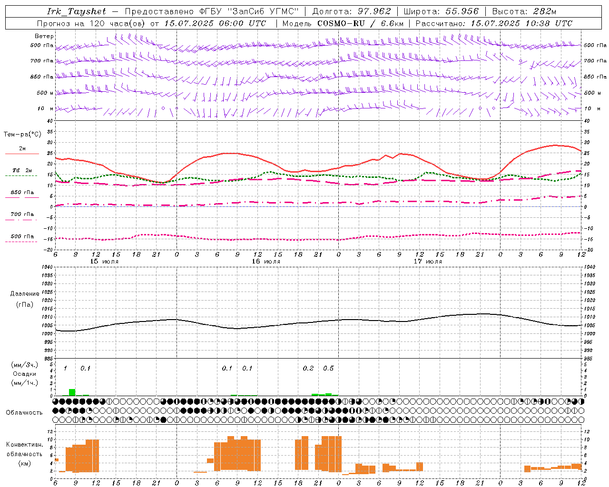Click the (мм/3ч.) precipitation unit label

pyautogui.click(x=25, y=365)
